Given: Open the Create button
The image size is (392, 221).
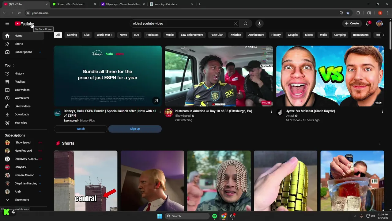Looking at the screenshot, I should coord(352,24).
